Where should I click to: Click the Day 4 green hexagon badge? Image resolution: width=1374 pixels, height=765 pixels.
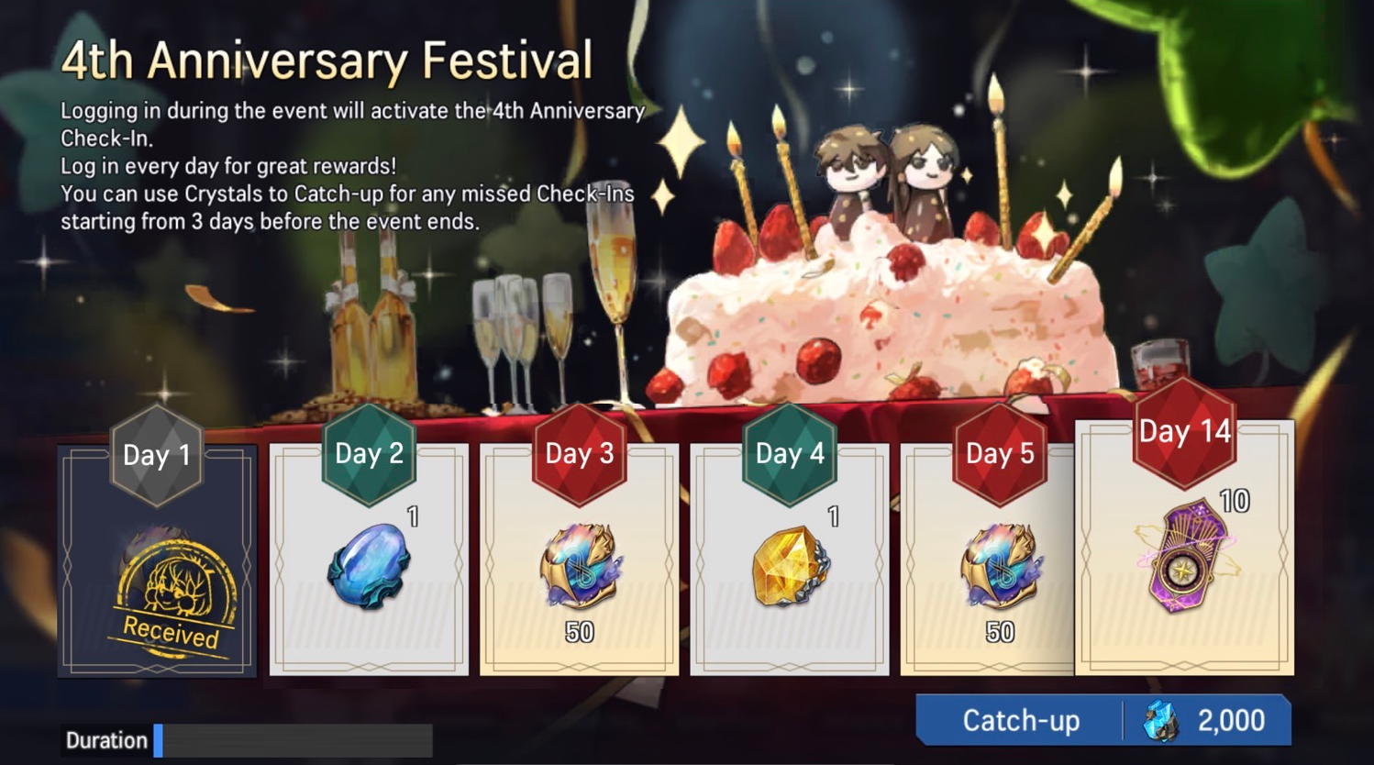790,454
